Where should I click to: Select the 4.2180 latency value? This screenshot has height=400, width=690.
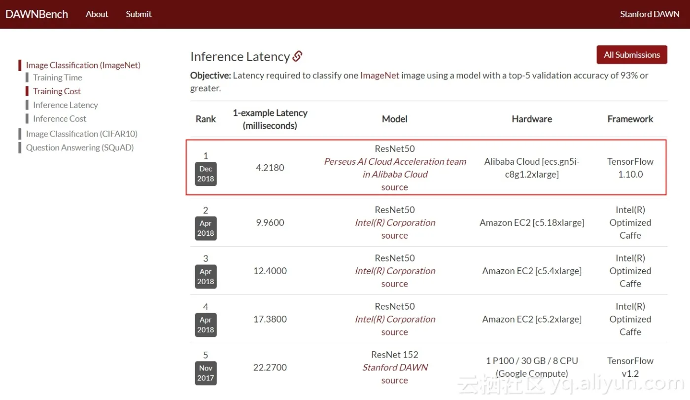(270, 168)
